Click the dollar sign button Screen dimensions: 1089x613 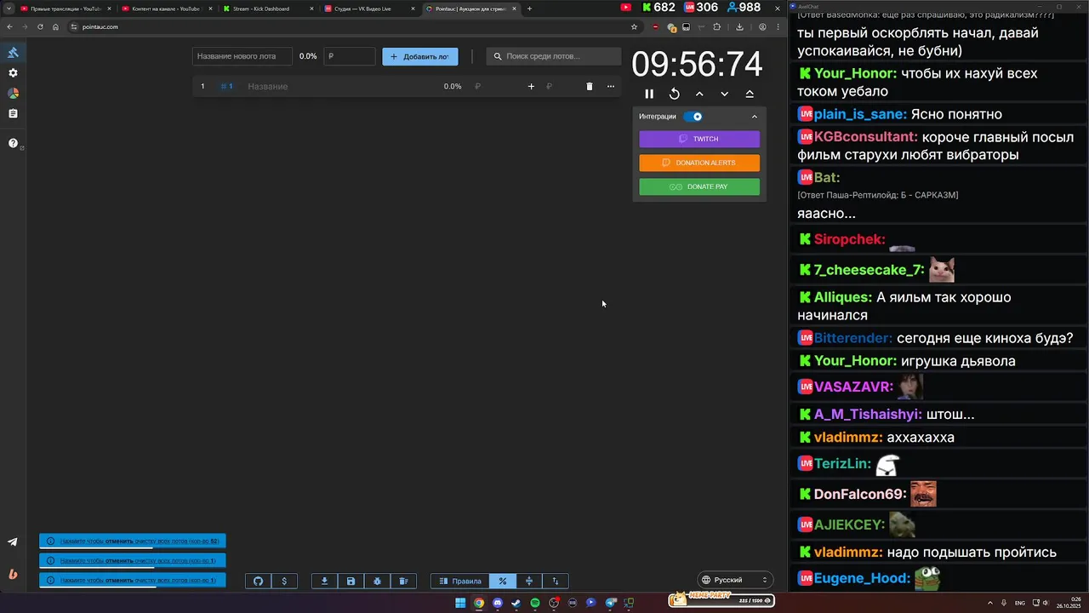pos(284,581)
